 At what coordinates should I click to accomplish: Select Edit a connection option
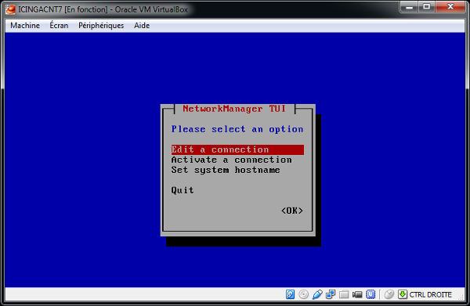tap(237, 149)
